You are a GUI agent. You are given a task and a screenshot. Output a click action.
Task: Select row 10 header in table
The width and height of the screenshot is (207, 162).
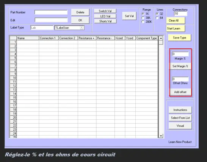click(x=13, y=78)
